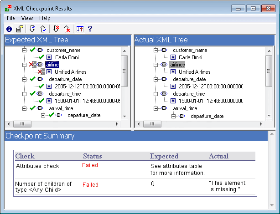The width and height of the screenshot is (280, 214).
Task: Go to next check with blue checkmark arrow
Action: click(x=32, y=29)
